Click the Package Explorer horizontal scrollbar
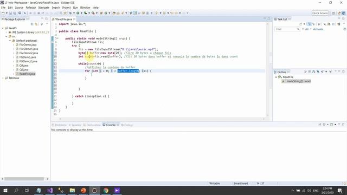 coord(24,179)
